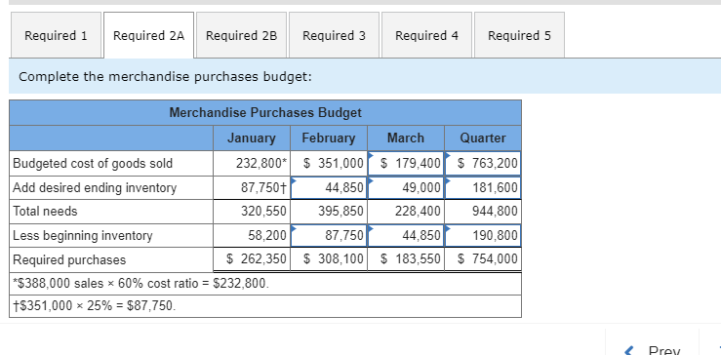Switch to the Required 2B tab
721x355 pixels.
[241, 35]
